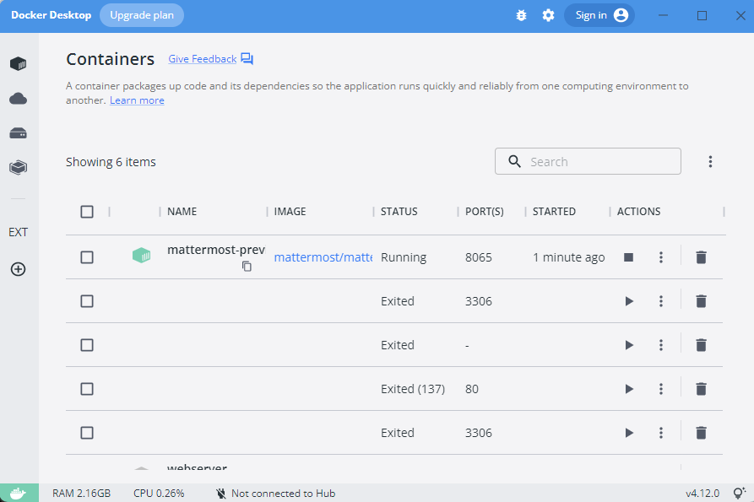Delete the last Exited 3306 container
The width and height of the screenshot is (754, 502).
pyautogui.click(x=701, y=433)
